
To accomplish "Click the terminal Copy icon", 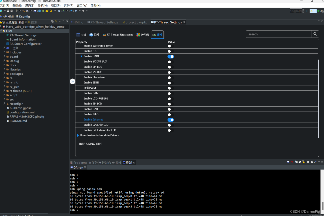I will [x=308, y=162].
